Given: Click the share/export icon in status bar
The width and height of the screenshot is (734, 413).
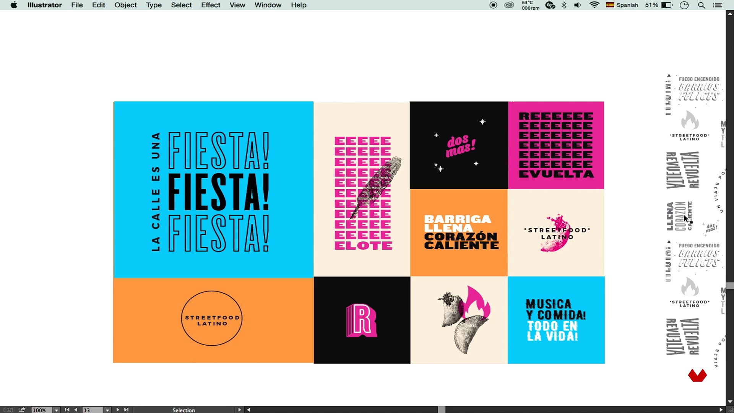Looking at the screenshot, I should click(22, 410).
